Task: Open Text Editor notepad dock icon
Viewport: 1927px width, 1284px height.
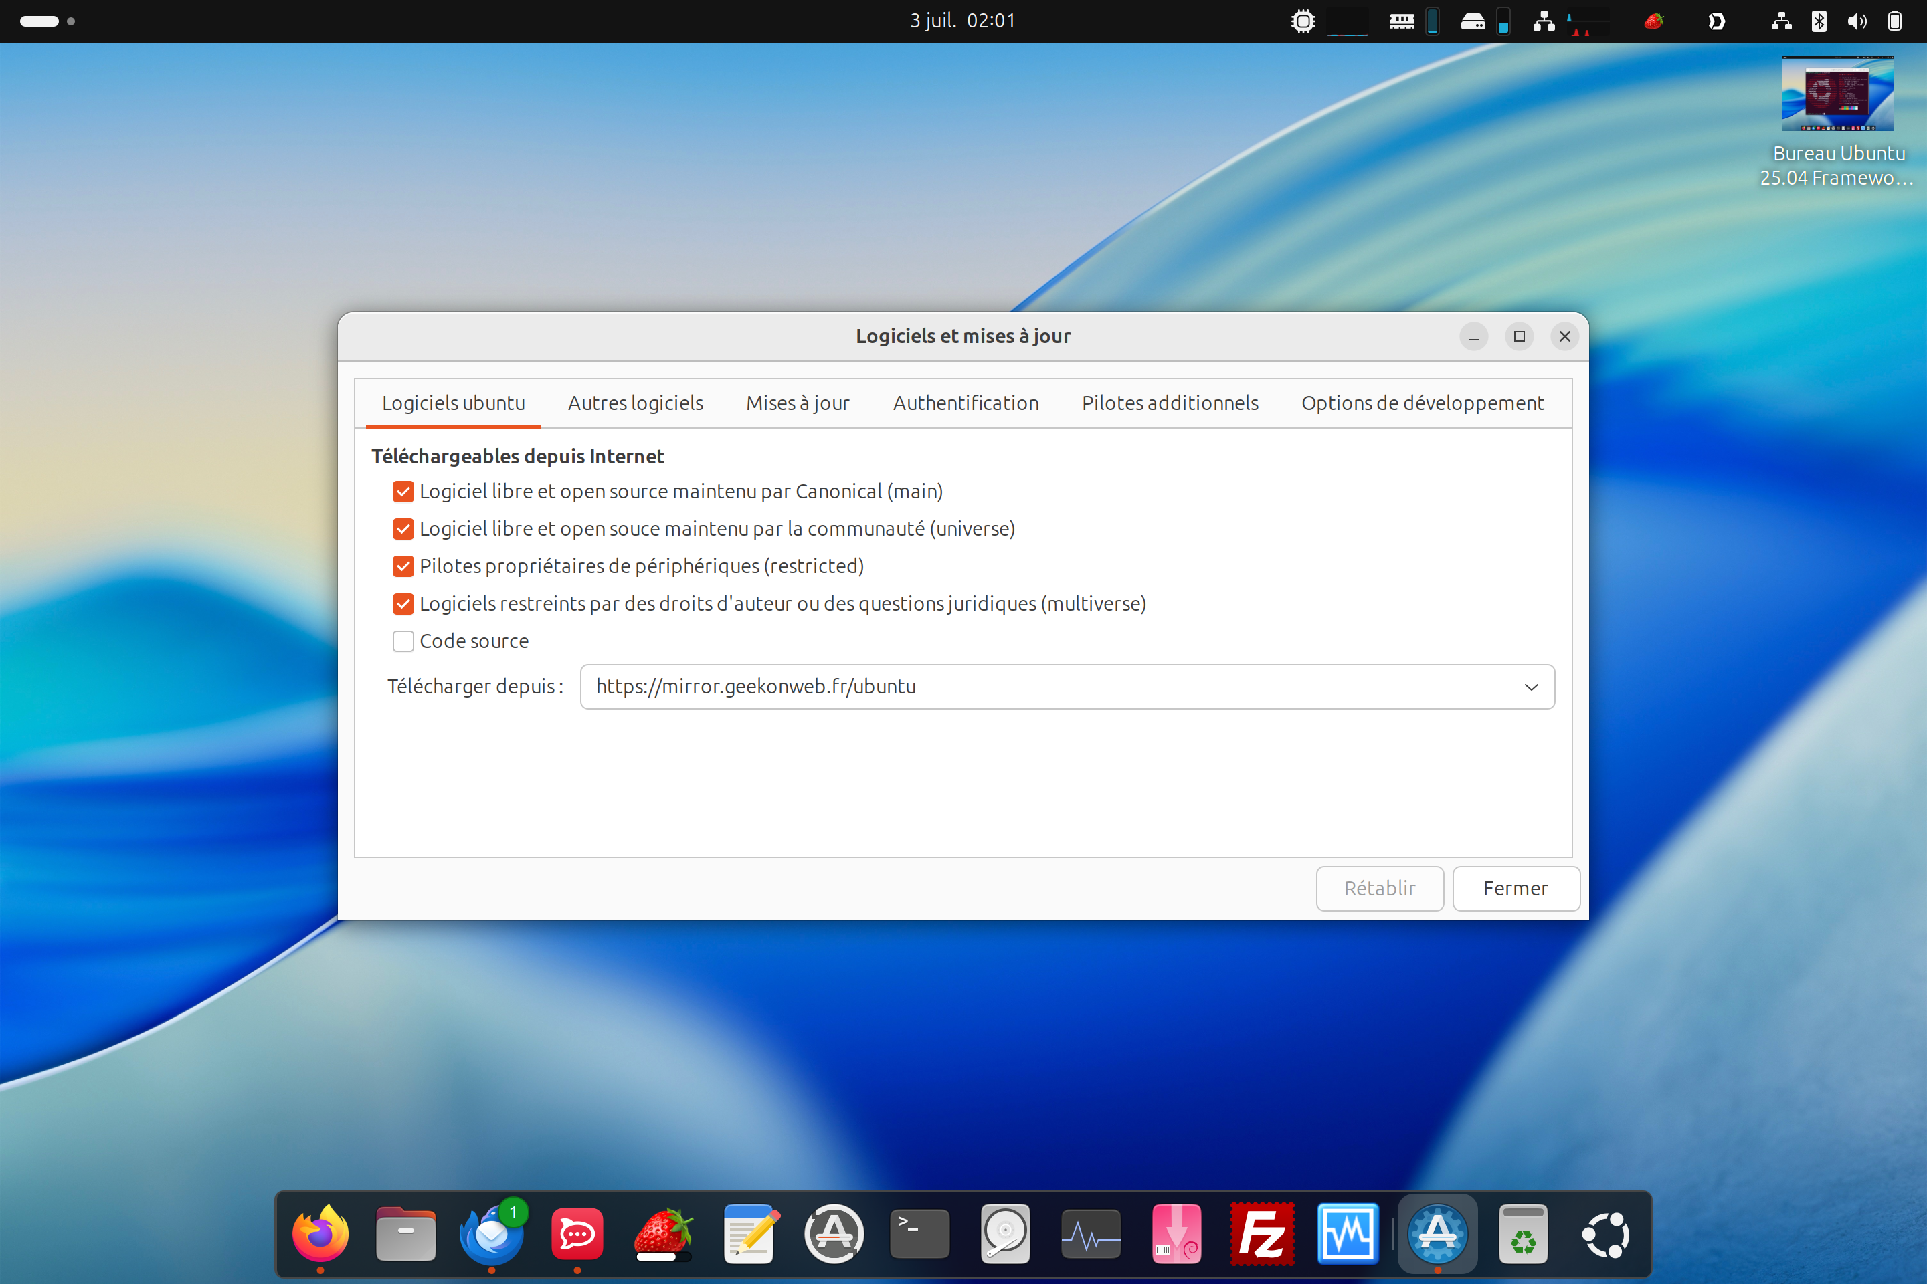Action: point(749,1233)
